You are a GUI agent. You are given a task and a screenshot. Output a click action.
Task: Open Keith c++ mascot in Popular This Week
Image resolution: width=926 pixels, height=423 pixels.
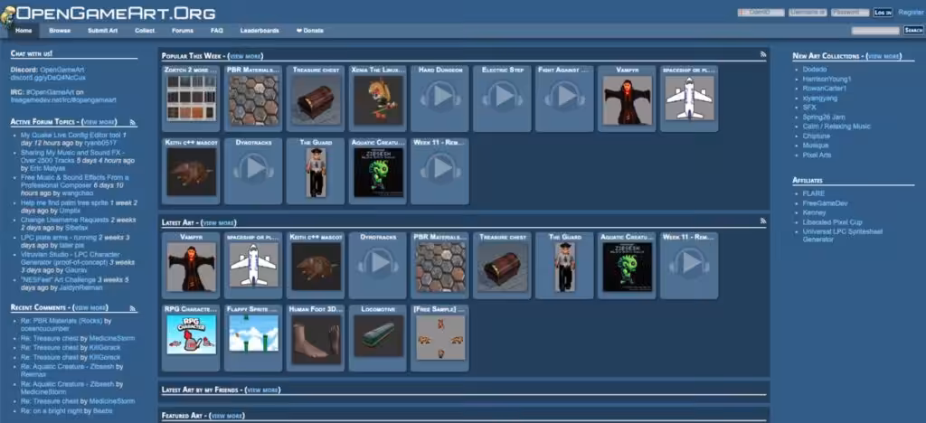(192, 172)
